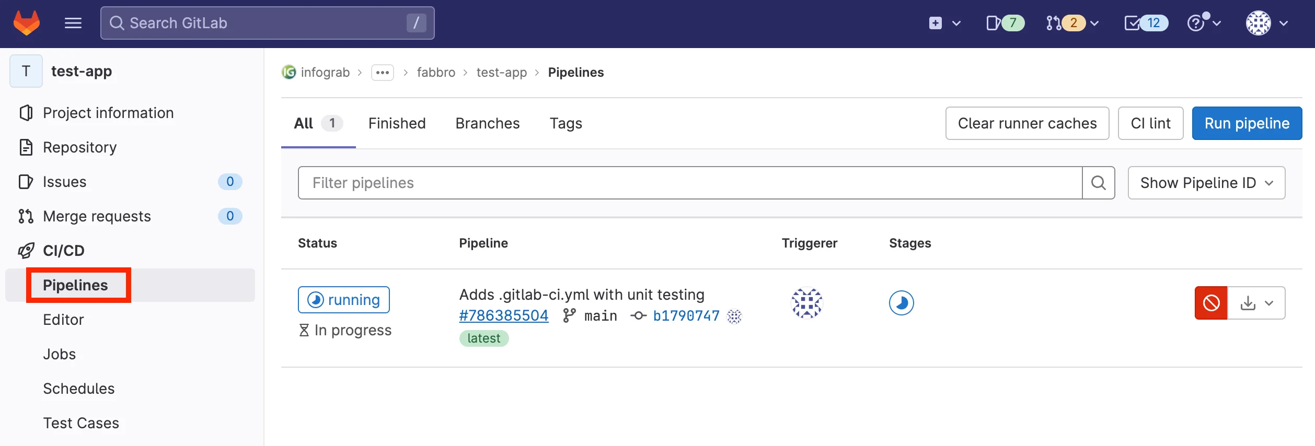Open pipeline #786385504 link
1315x446 pixels.
pos(503,315)
